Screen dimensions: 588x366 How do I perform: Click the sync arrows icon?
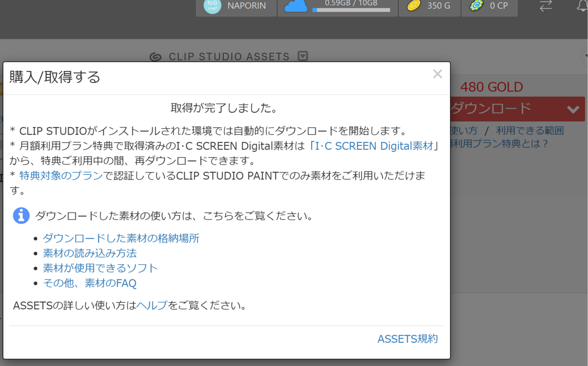(x=546, y=6)
